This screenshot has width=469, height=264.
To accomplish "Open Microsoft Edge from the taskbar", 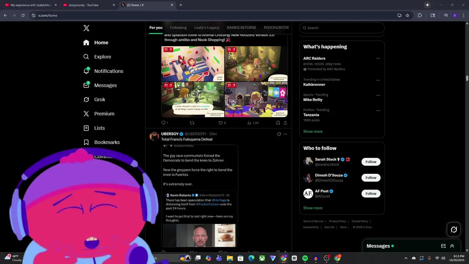I will [x=251, y=258].
